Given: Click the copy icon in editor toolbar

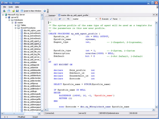Looking at the screenshot, I should point(48,19).
